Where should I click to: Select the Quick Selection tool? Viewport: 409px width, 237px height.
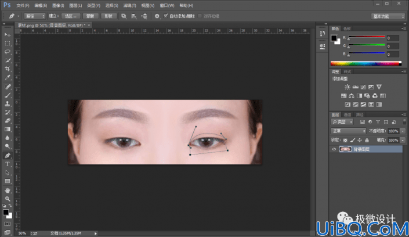click(8, 60)
